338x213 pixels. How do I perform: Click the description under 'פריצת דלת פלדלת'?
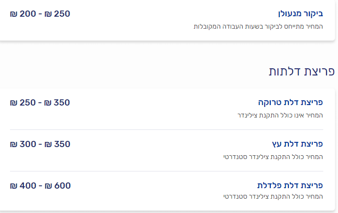tap(273, 197)
